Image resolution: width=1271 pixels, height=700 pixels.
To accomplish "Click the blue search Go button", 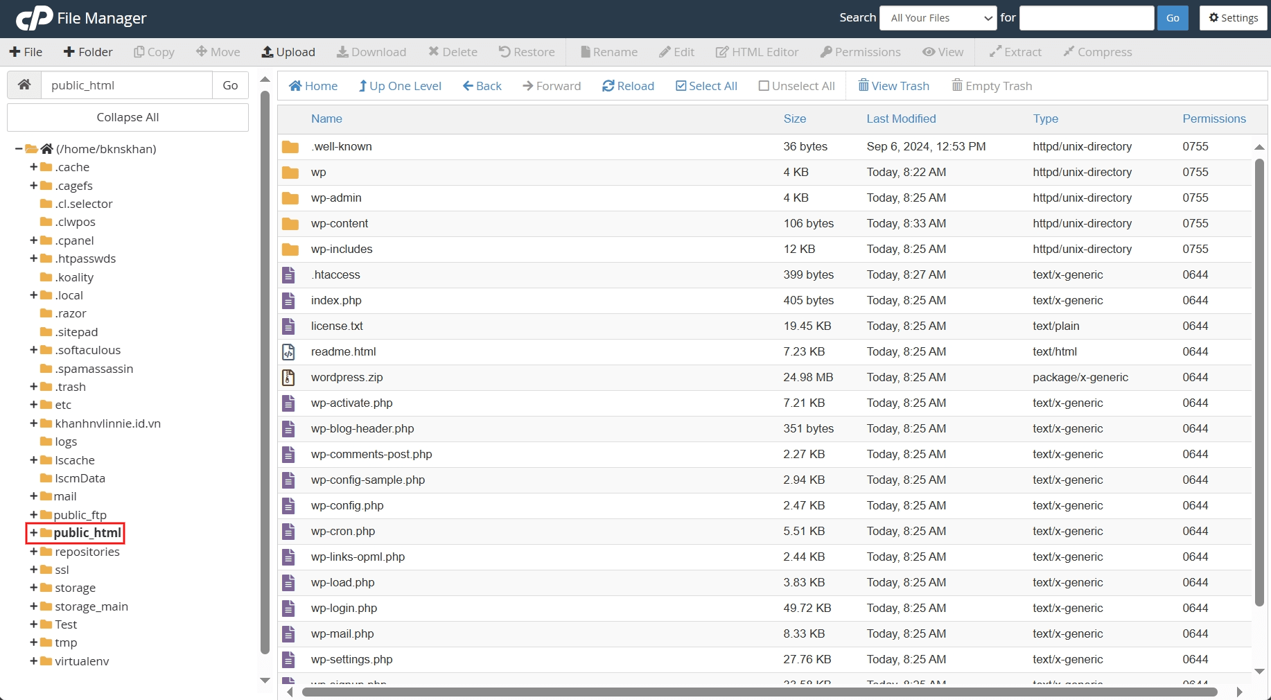I will [x=1172, y=18].
